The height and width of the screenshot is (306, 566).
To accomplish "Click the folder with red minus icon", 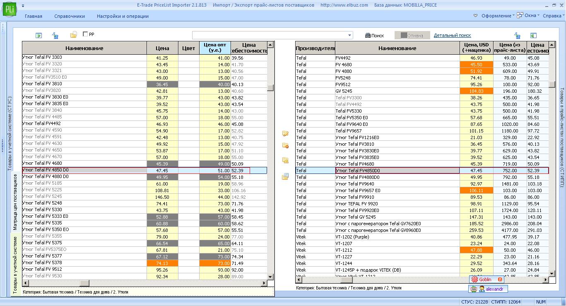I will coord(285,146).
